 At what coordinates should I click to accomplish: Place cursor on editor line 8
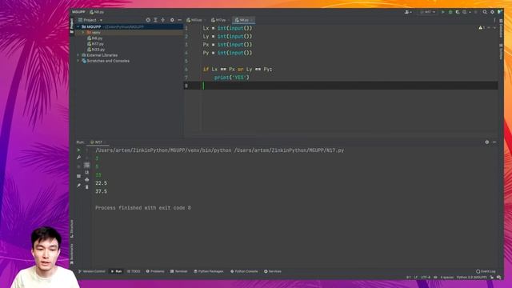(x=341, y=86)
